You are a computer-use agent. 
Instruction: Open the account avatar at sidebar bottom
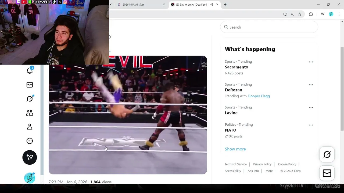30,178
